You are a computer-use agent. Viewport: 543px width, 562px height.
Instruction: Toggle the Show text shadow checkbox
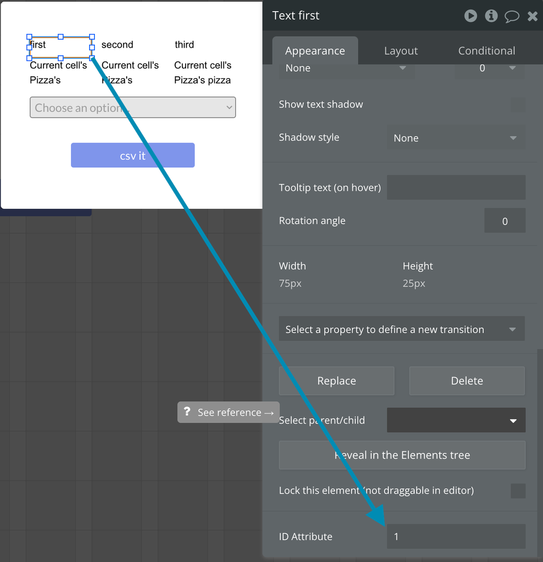point(518,104)
